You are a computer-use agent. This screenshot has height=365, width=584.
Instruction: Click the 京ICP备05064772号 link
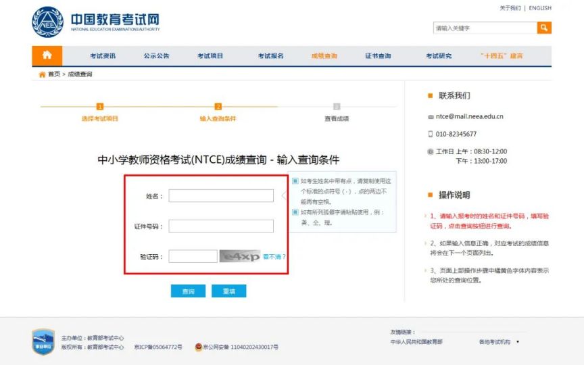[x=158, y=347]
